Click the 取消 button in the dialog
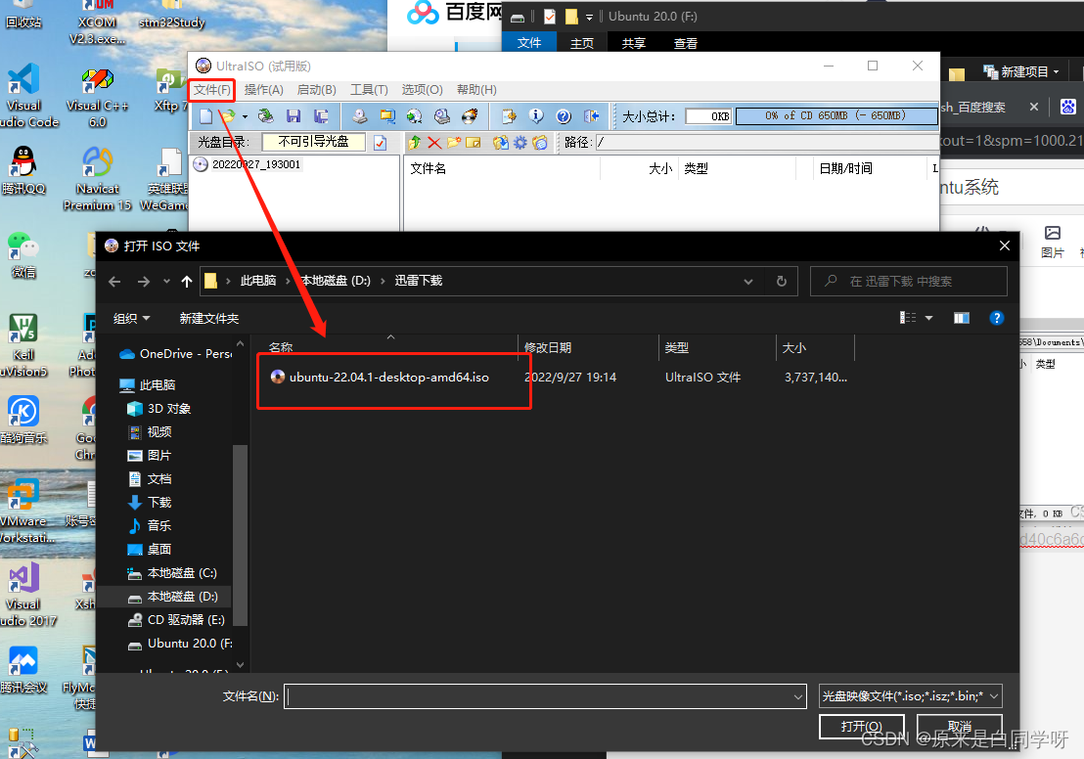The image size is (1084, 759). tap(959, 727)
